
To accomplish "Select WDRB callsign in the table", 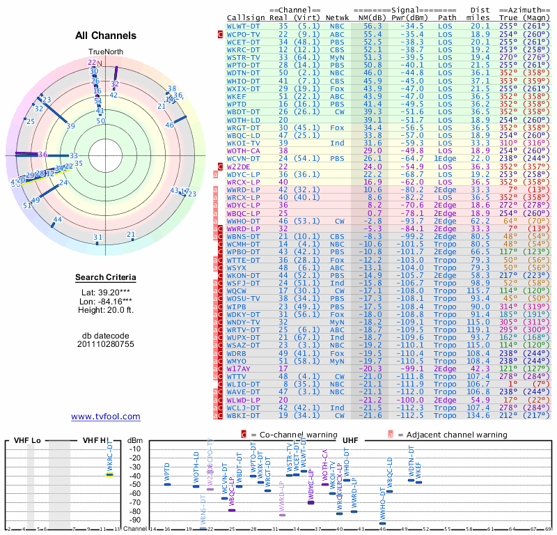I will pos(236,353).
